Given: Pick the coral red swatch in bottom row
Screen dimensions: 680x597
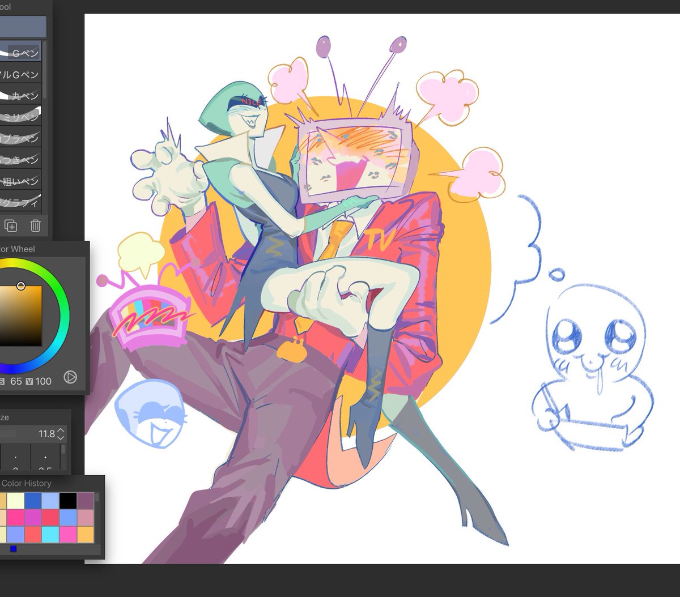Looking at the screenshot, I should point(33,534).
